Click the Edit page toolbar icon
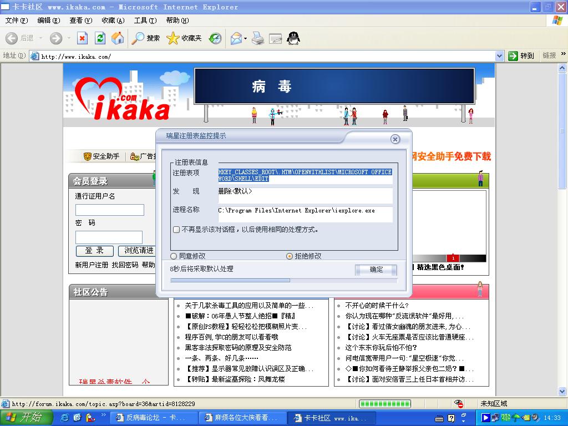 pos(275,38)
